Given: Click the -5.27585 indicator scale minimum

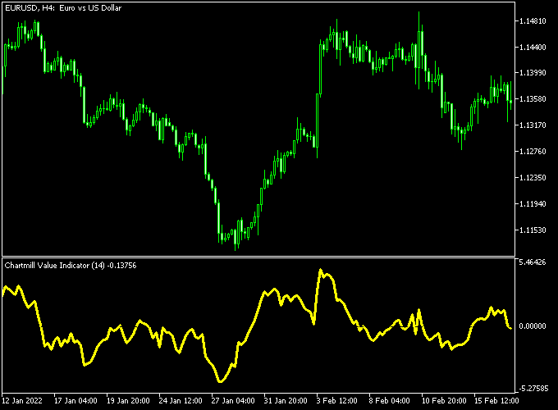Looking at the screenshot, I should 533,389.
